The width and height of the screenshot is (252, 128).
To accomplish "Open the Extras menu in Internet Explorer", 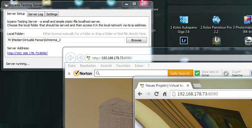I will click(x=139, y=66).
